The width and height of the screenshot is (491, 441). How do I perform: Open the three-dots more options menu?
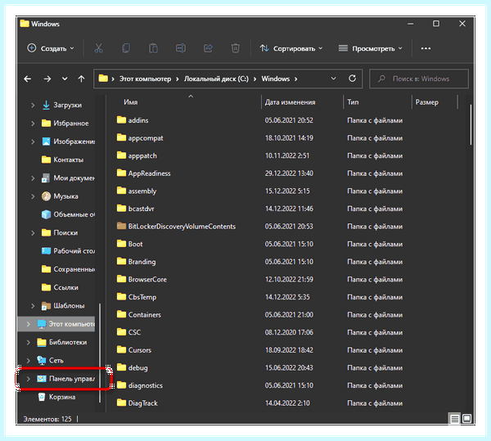426,48
